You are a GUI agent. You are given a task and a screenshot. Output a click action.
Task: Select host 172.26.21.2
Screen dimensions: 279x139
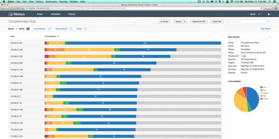(x=15, y=96)
